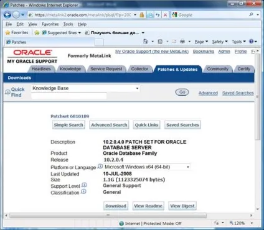Click the security lock icon in address bar
Viewport: 264px width, 230px height.
142,15
